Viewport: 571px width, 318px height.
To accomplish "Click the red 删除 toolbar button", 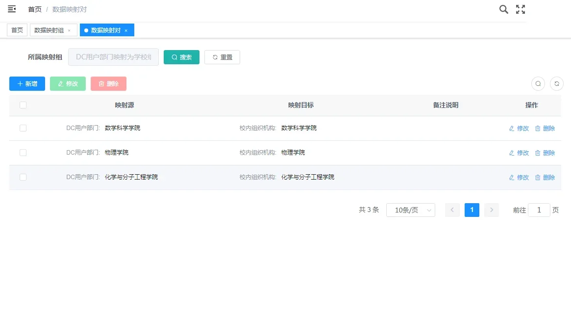I will click(x=108, y=83).
